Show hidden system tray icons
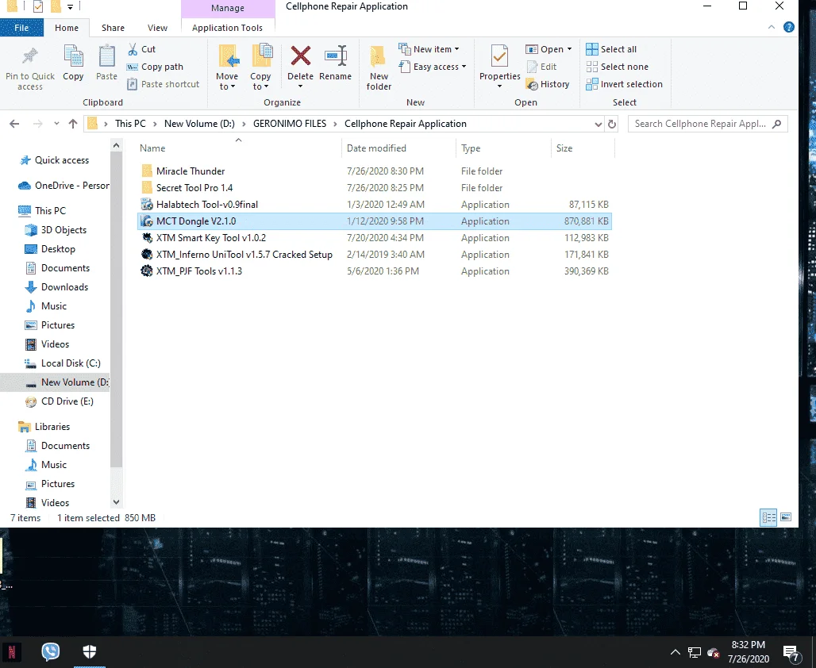The height and width of the screenshot is (668, 816). point(675,652)
